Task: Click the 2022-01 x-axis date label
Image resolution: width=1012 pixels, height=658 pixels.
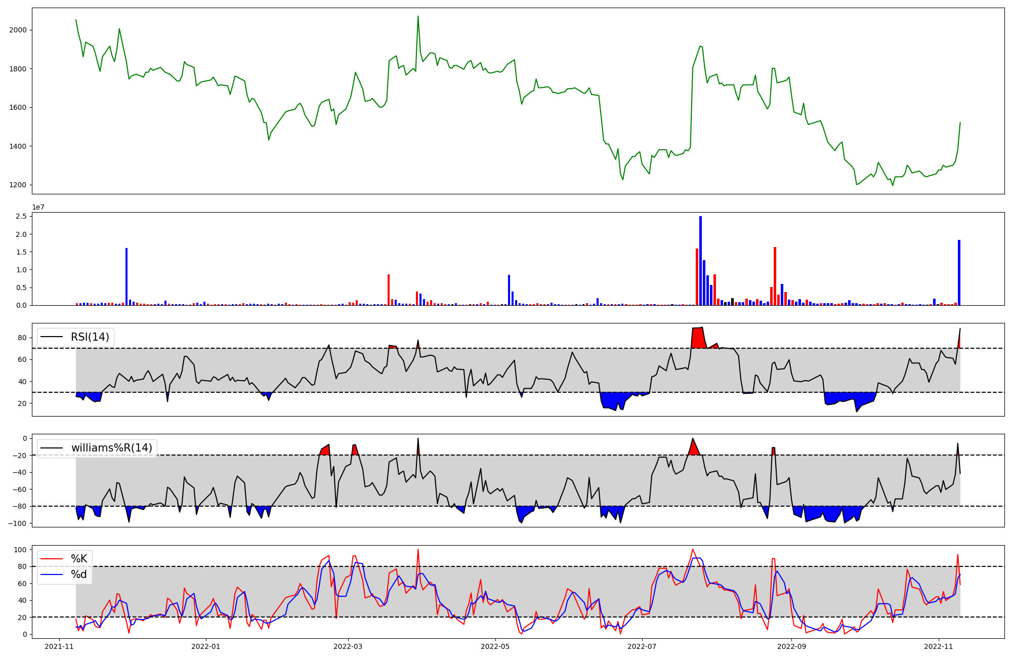Action: click(206, 646)
